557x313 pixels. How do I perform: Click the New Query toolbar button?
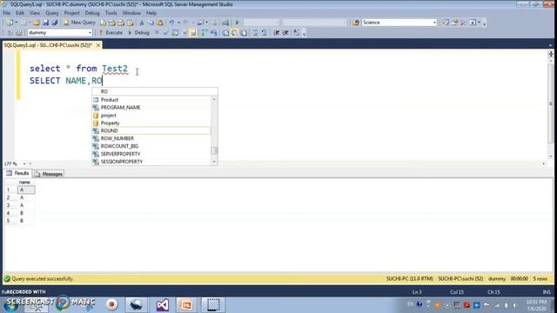click(x=79, y=23)
